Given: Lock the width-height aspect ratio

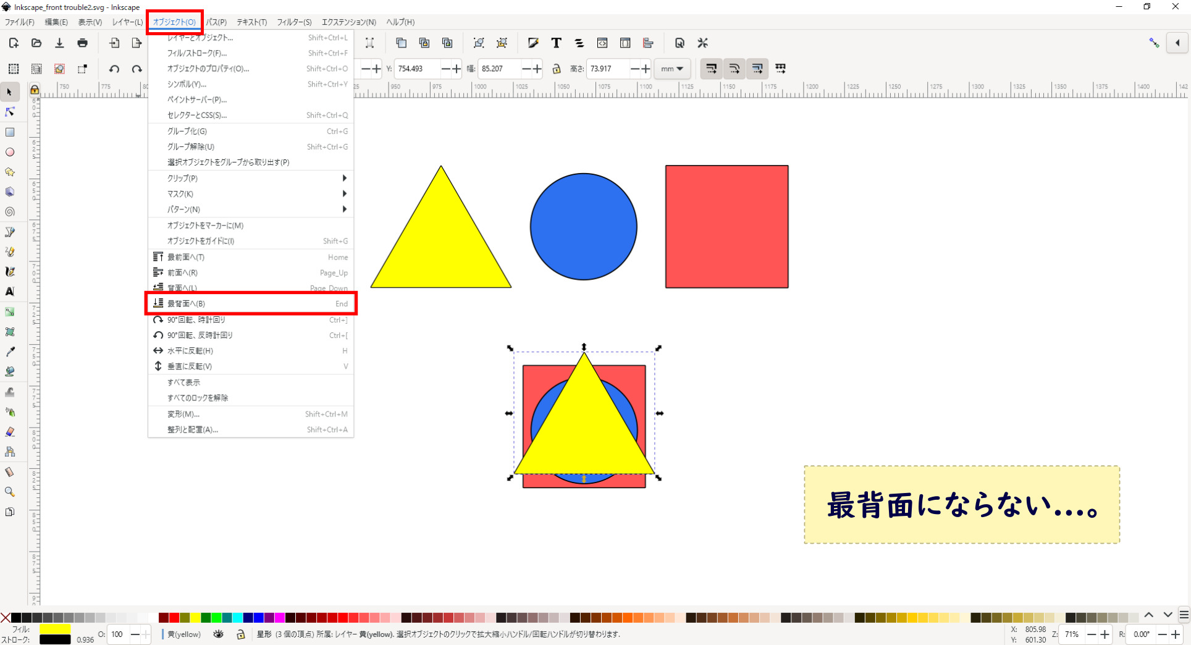Looking at the screenshot, I should (557, 69).
